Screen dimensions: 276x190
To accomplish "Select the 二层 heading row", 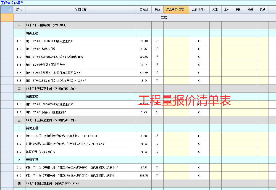I will [145, 17].
